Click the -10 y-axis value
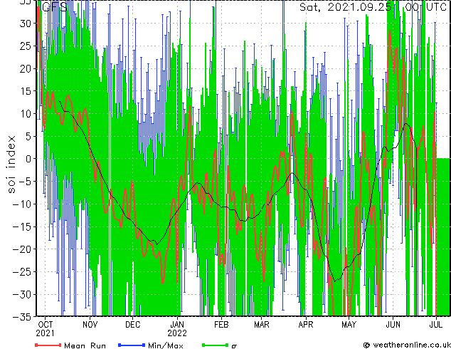The image size is (451, 349). pos(22,204)
